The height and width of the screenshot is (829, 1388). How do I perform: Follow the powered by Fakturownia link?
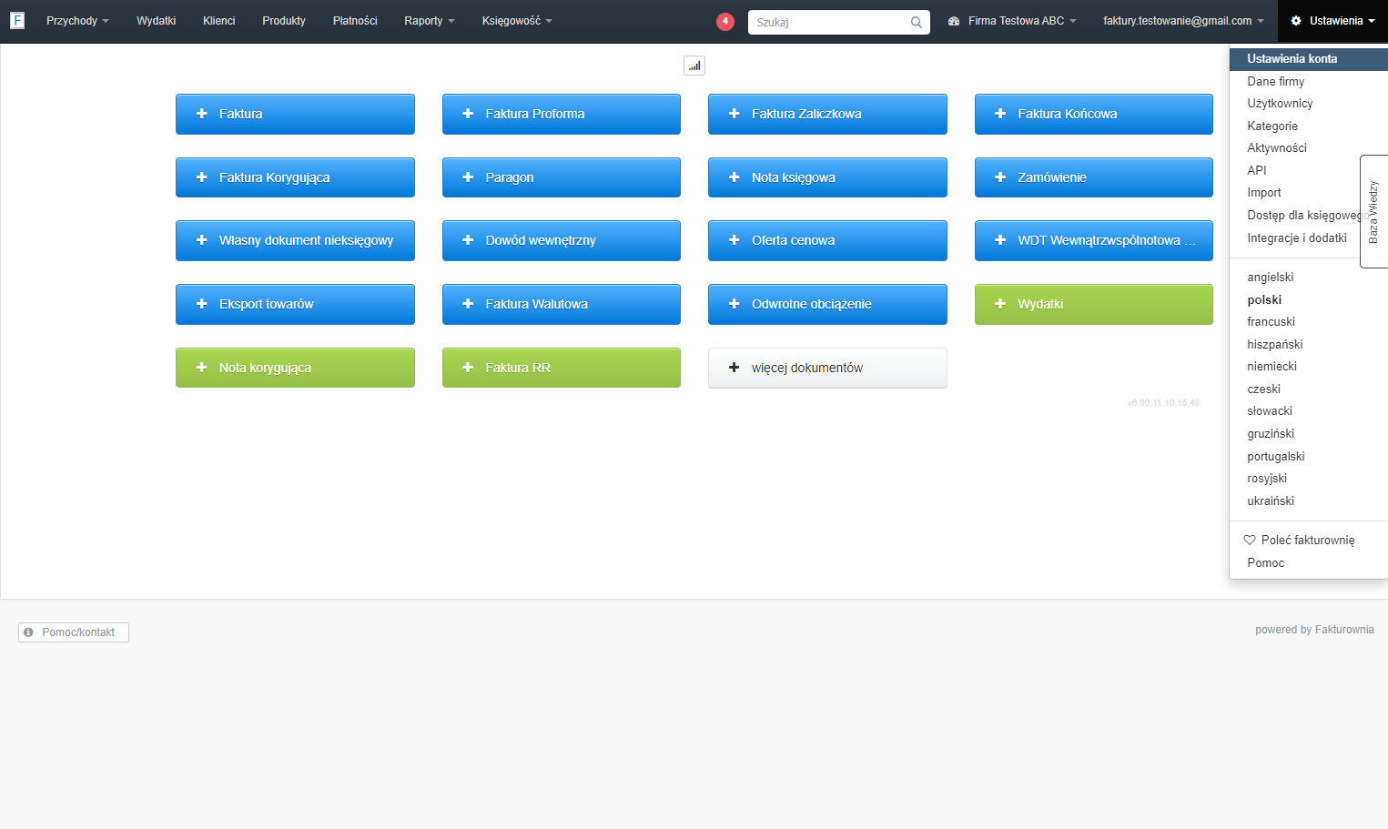1314,630
